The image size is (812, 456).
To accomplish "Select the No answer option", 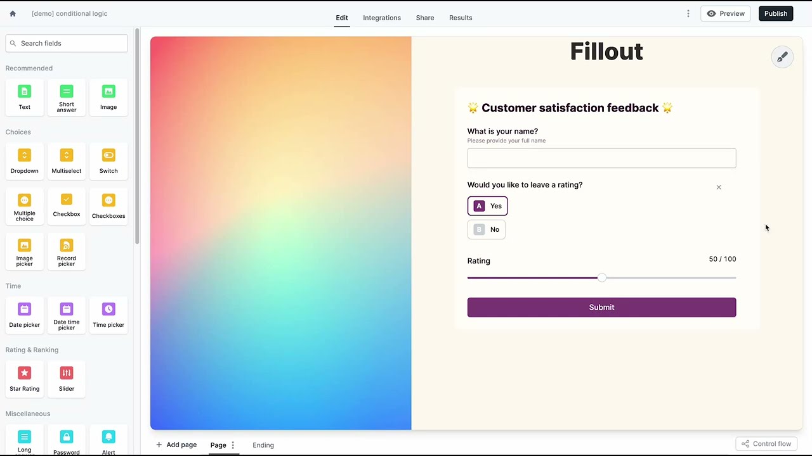I will [487, 229].
